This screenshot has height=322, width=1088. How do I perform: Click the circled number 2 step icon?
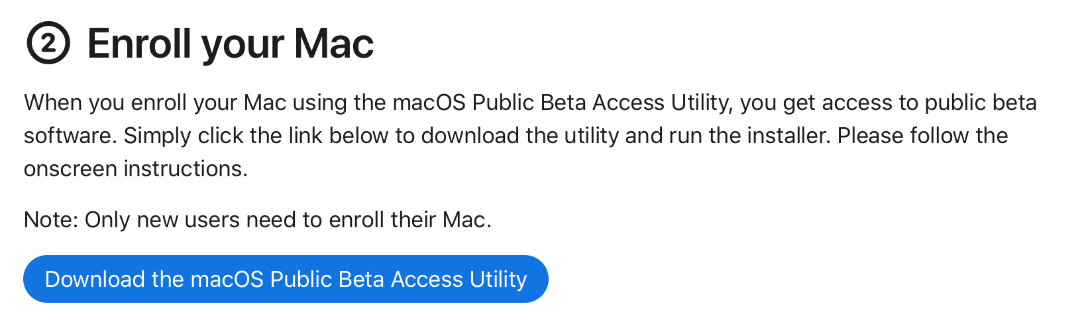click(x=48, y=44)
